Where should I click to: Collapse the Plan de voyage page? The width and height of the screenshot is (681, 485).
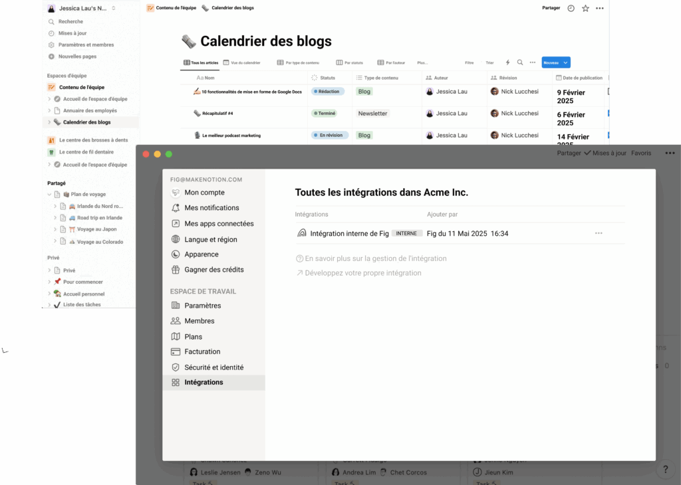(x=49, y=195)
